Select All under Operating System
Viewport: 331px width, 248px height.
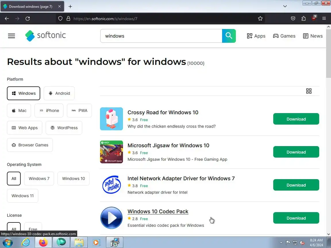[14, 179]
